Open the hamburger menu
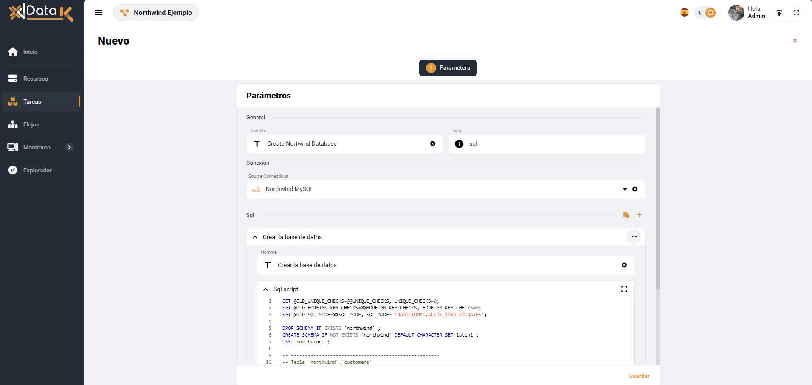This screenshot has width=812, height=385. point(99,13)
